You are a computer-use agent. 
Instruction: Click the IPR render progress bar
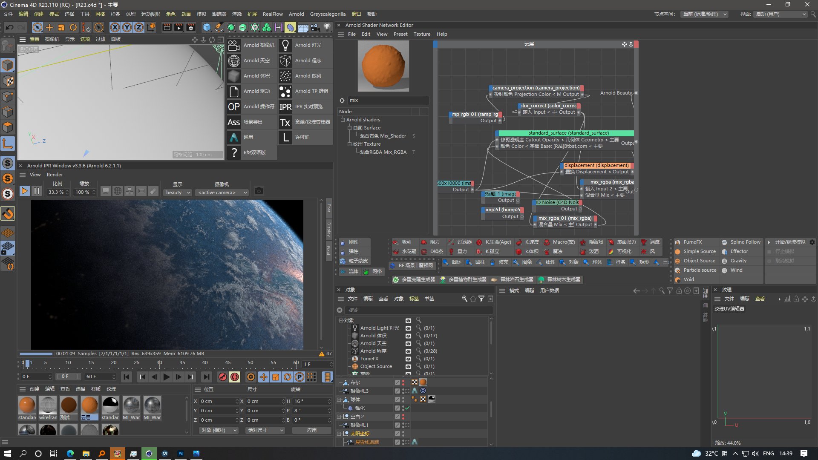(36, 354)
